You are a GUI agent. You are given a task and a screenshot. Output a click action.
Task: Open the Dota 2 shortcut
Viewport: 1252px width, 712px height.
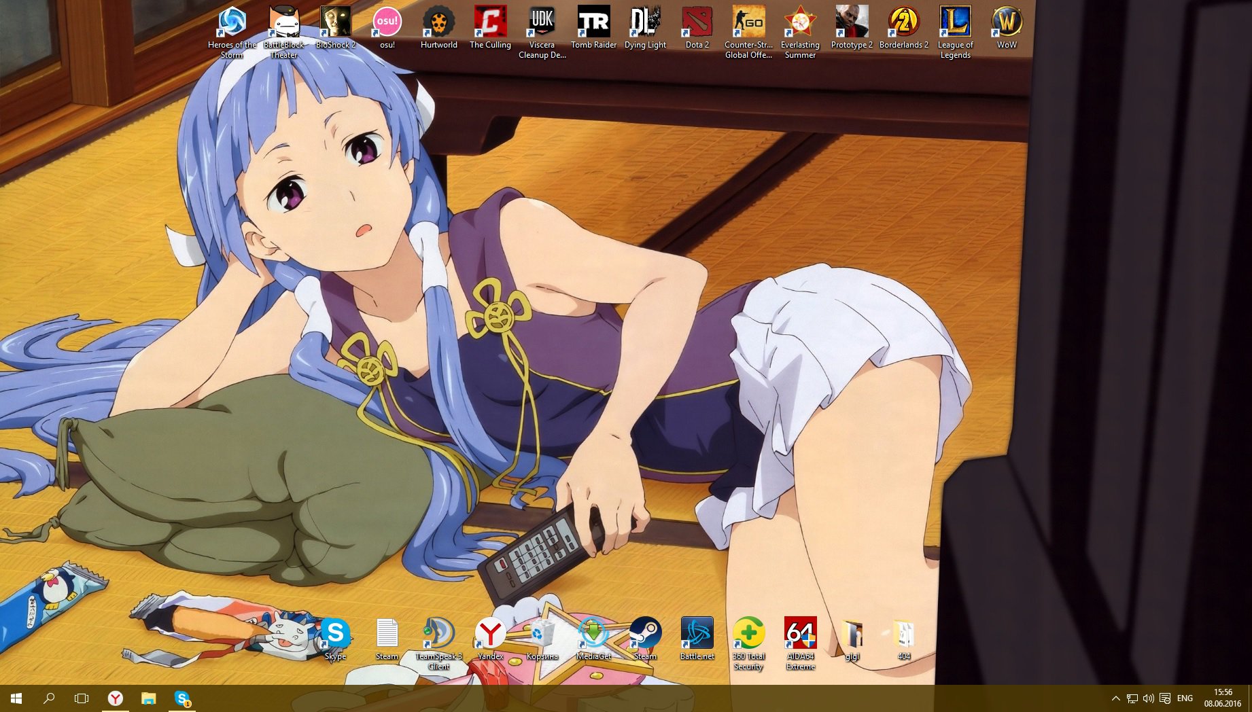coord(697,27)
